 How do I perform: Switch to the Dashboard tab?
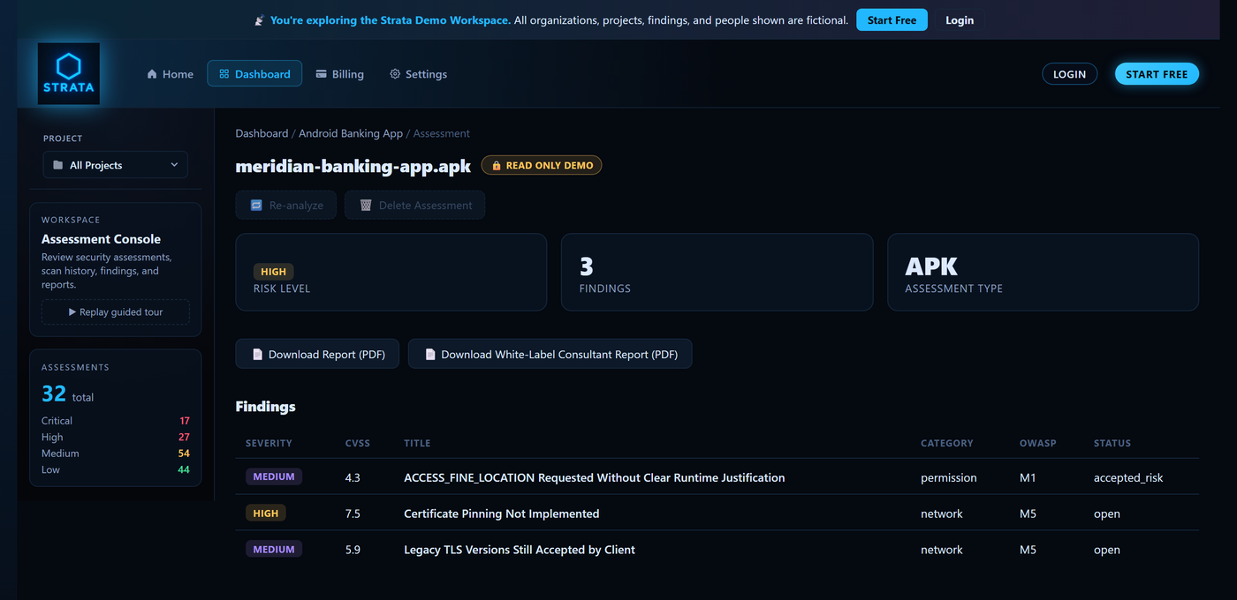(254, 74)
